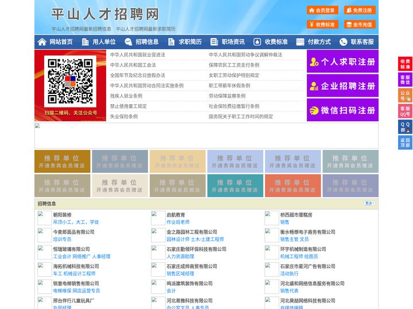Click the 金币充值 button
The image size is (413, 309).
point(360,25)
